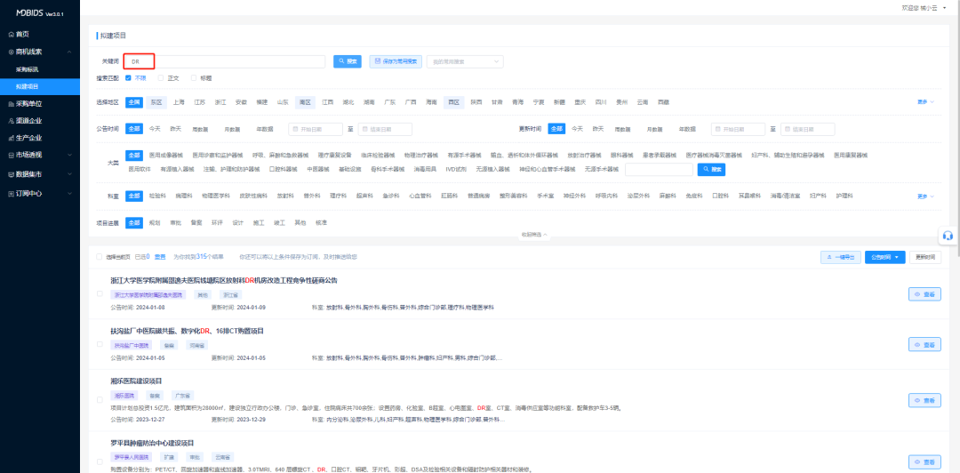The height and width of the screenshot is (473, 960).
Task: Choose 检验科 in 科室 filter
Action: point(156,196)
